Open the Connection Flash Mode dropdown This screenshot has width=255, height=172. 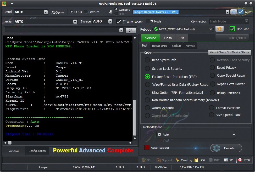pos(247,21)
